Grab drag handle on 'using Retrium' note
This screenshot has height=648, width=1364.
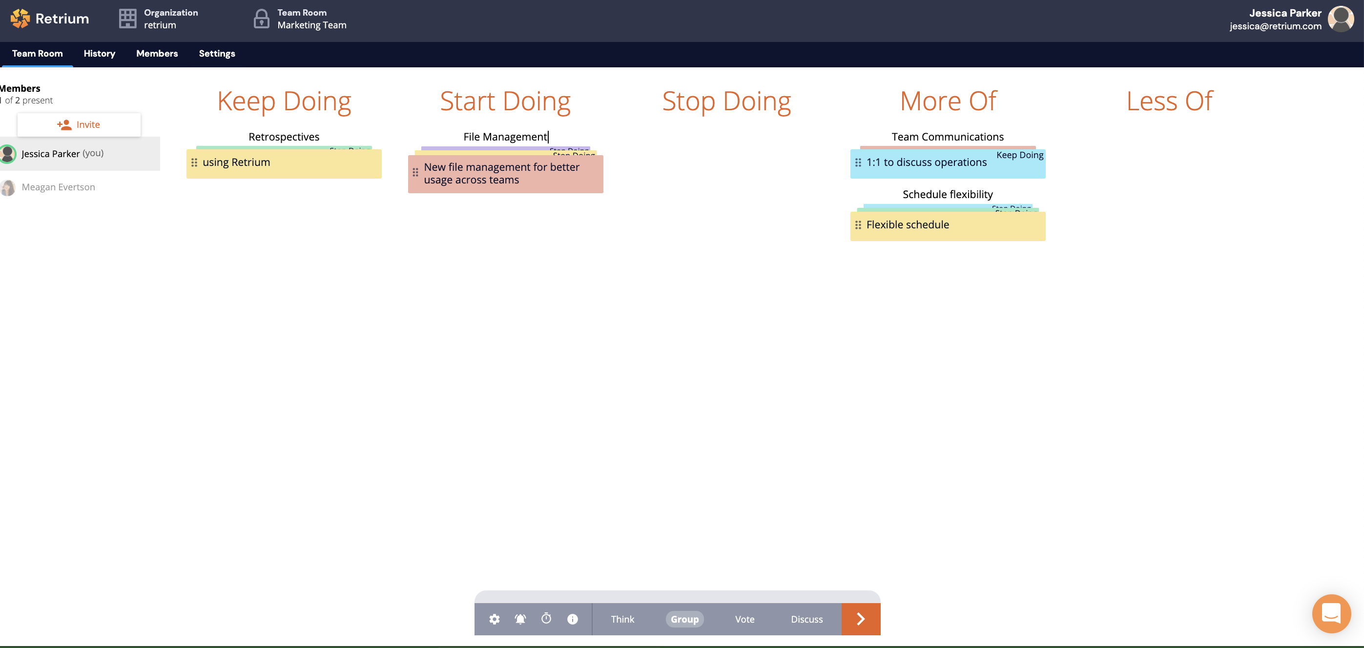(194, 162)
